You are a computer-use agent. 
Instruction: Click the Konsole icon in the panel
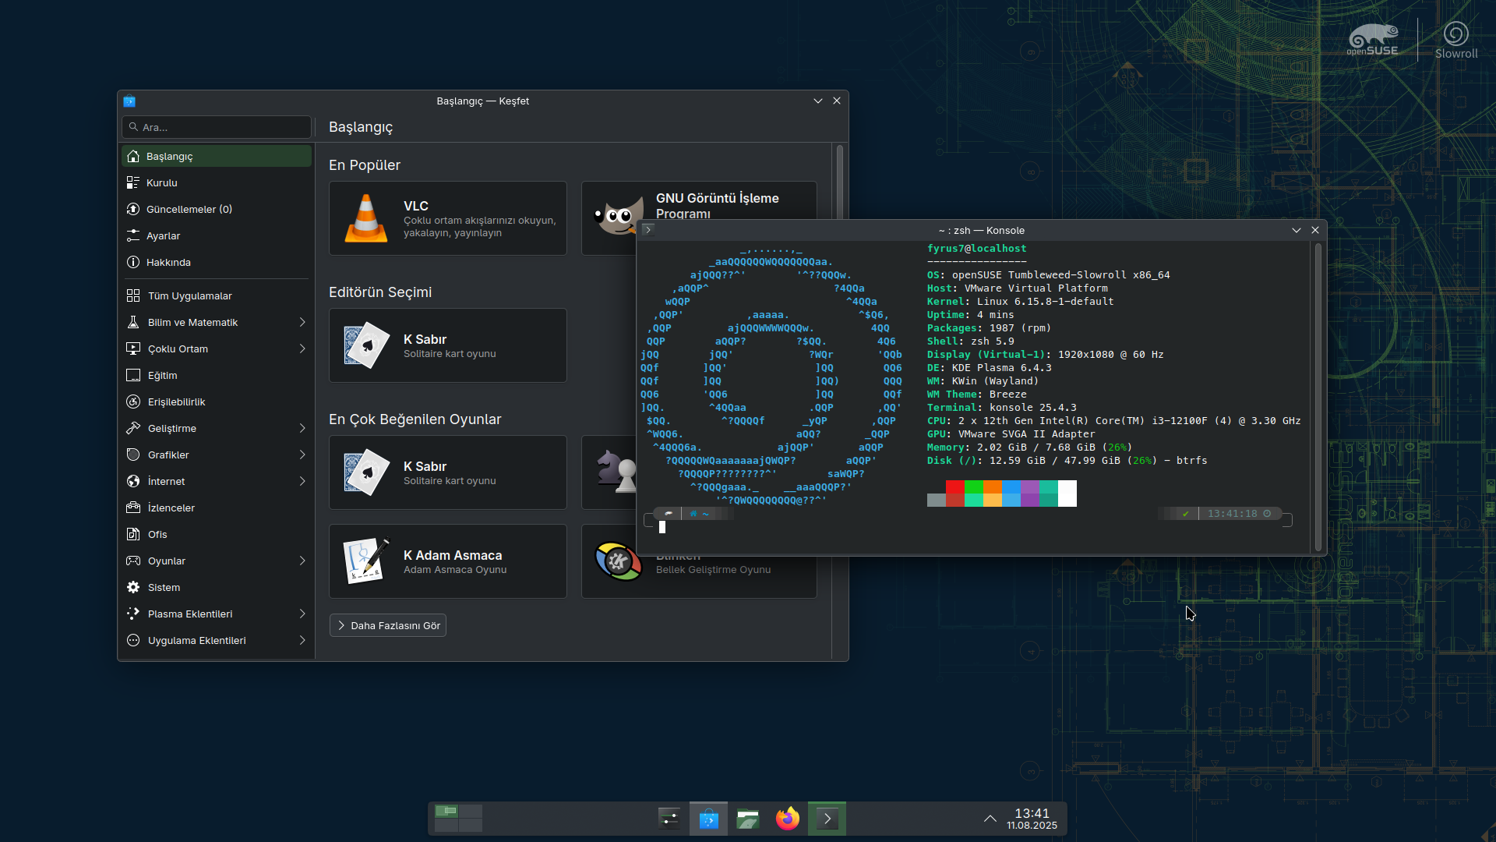point(827,819)
